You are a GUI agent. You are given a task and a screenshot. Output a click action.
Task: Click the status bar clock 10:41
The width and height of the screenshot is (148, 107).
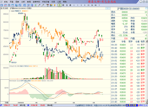145,105
